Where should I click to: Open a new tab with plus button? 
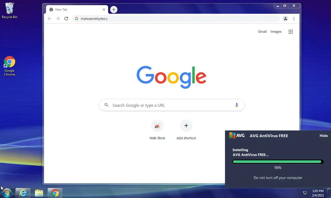click(114, 10)
